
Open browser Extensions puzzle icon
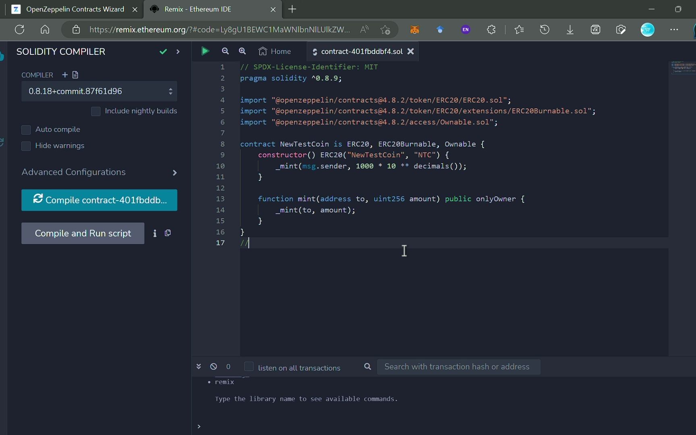click(x=491, y=29)
